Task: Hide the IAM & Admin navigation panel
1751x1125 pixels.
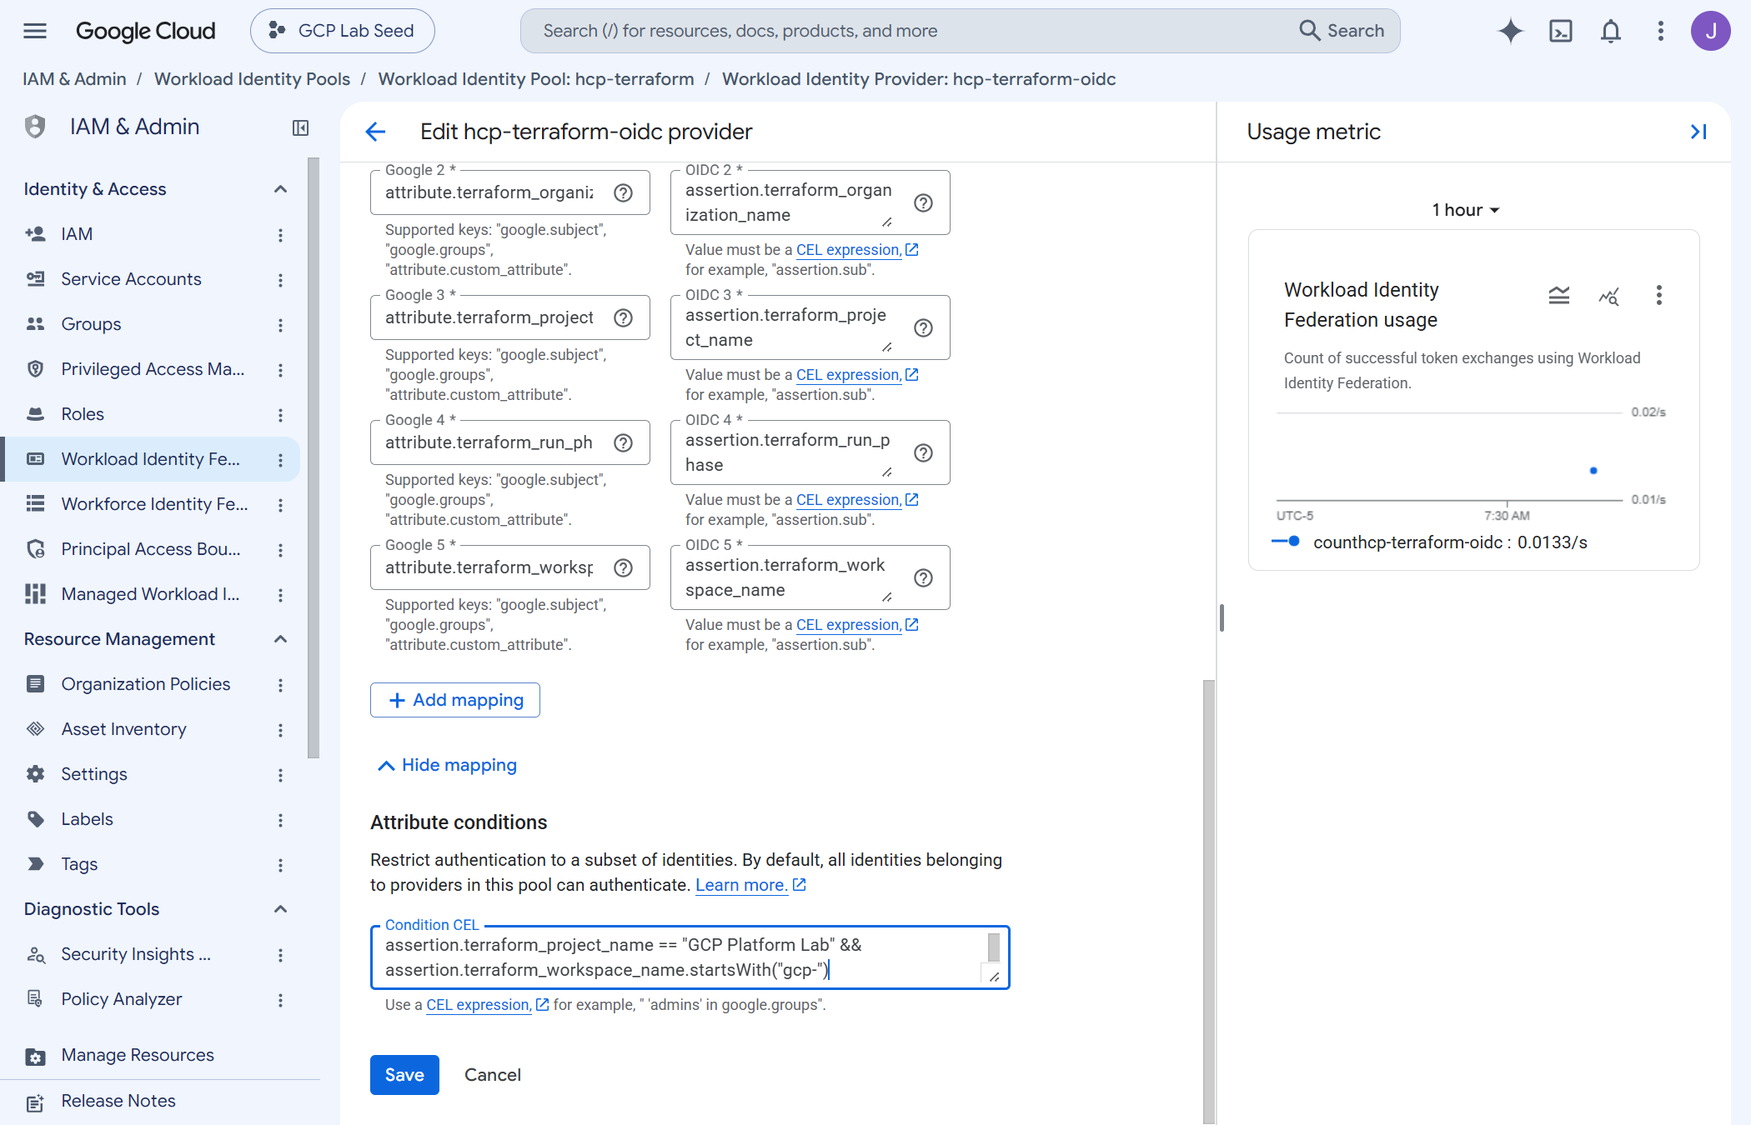Action: (x=300, y=127)
